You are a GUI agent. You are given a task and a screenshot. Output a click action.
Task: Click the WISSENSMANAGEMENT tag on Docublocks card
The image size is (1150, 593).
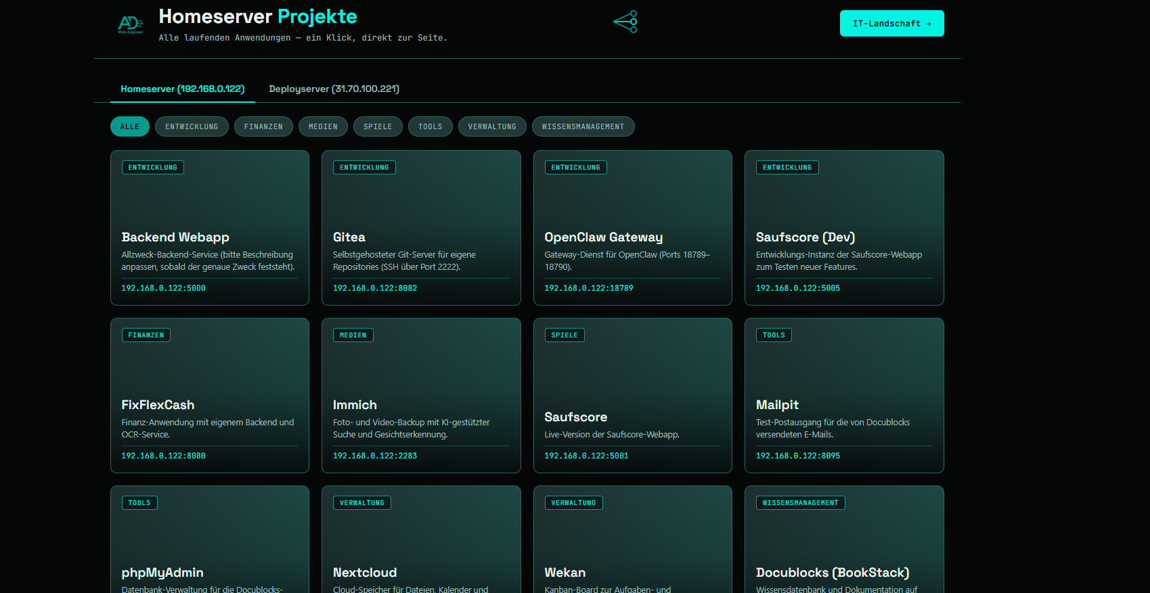[801, 503]
